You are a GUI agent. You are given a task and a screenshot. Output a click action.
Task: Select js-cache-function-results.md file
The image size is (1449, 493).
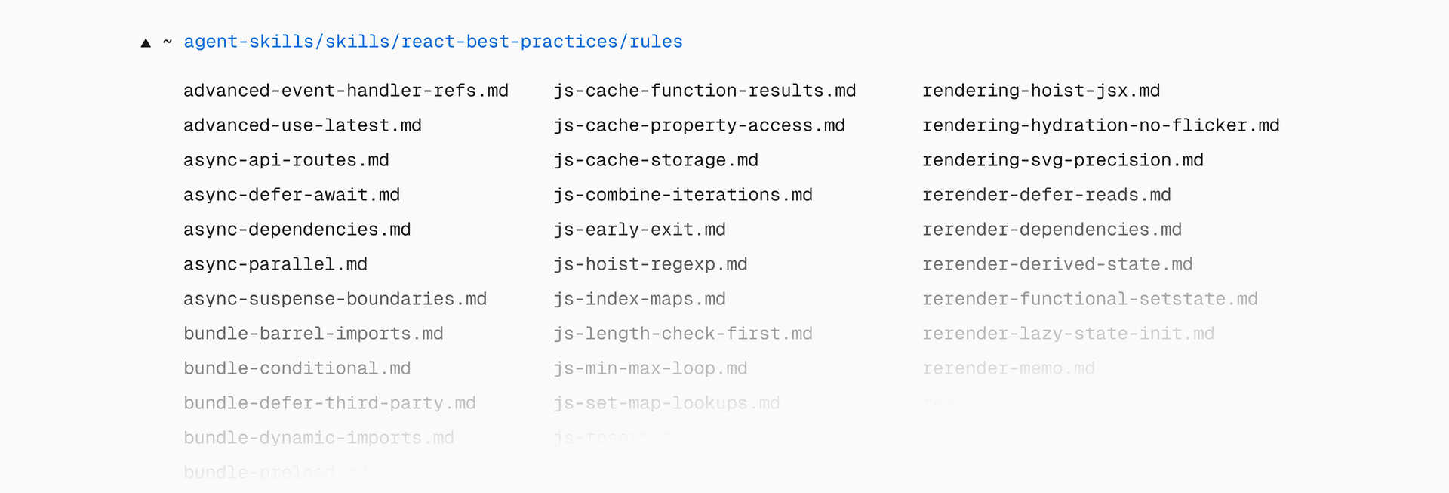[x=704, y=91]
